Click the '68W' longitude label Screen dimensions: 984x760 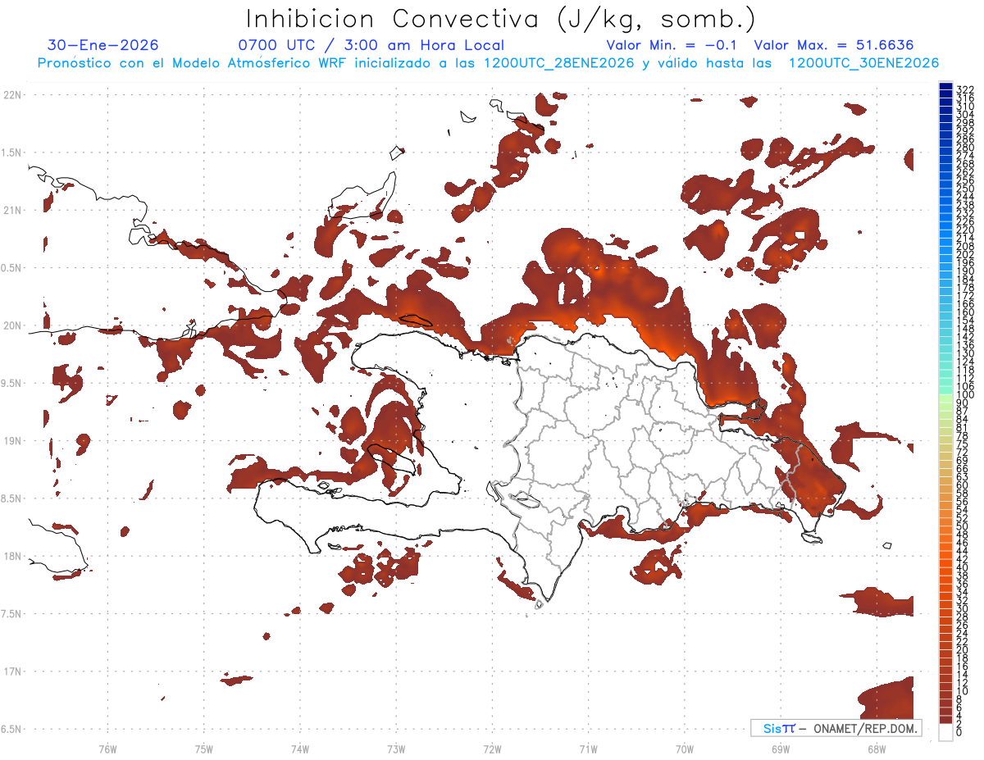(876, 749)
